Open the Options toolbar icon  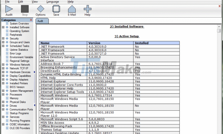coord(41,11)
